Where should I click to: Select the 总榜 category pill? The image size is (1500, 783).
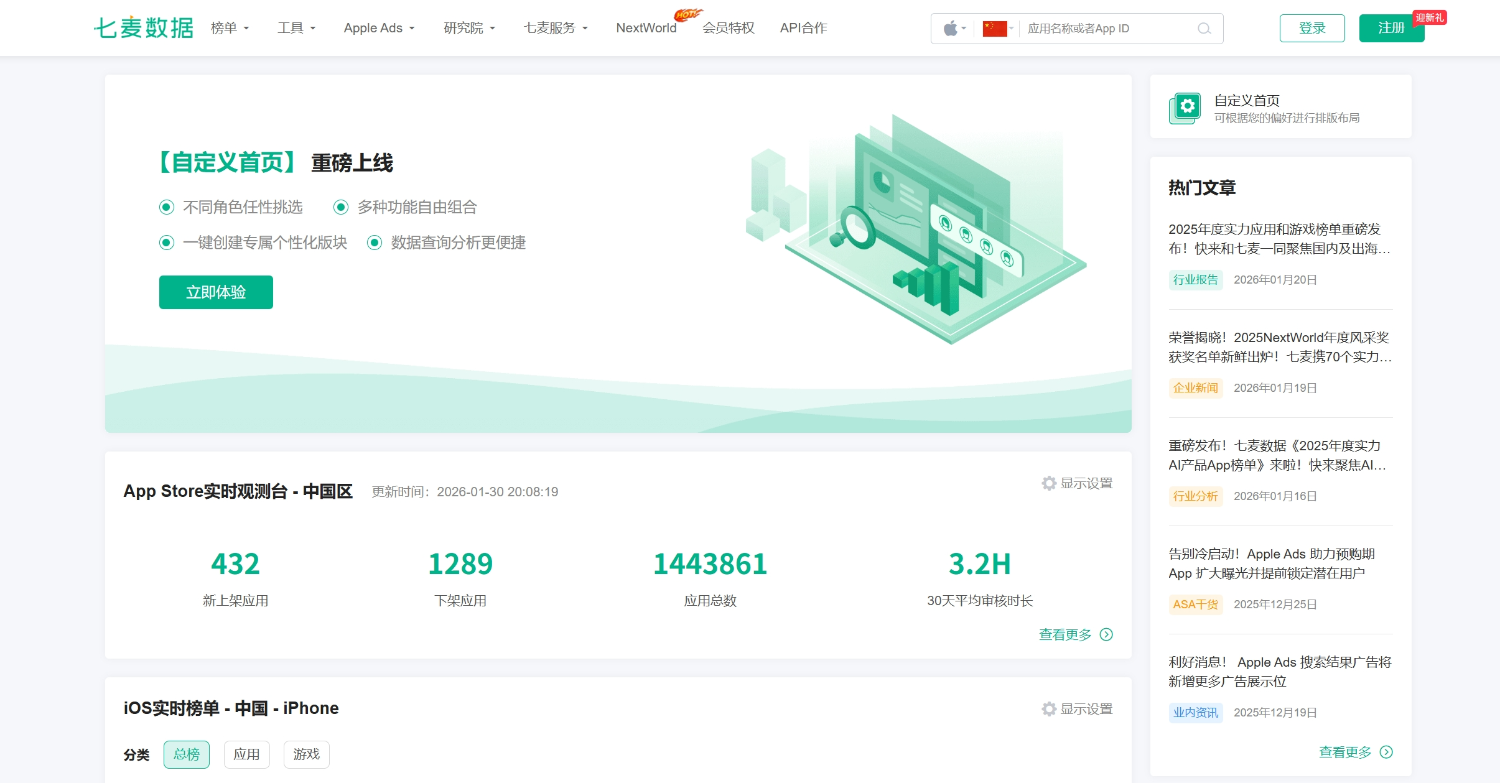tap(186, 754)
